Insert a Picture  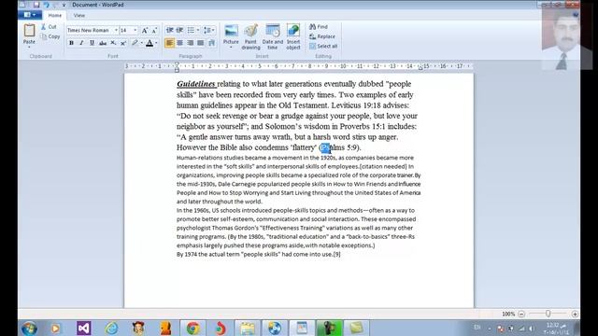tap(231, 34)
